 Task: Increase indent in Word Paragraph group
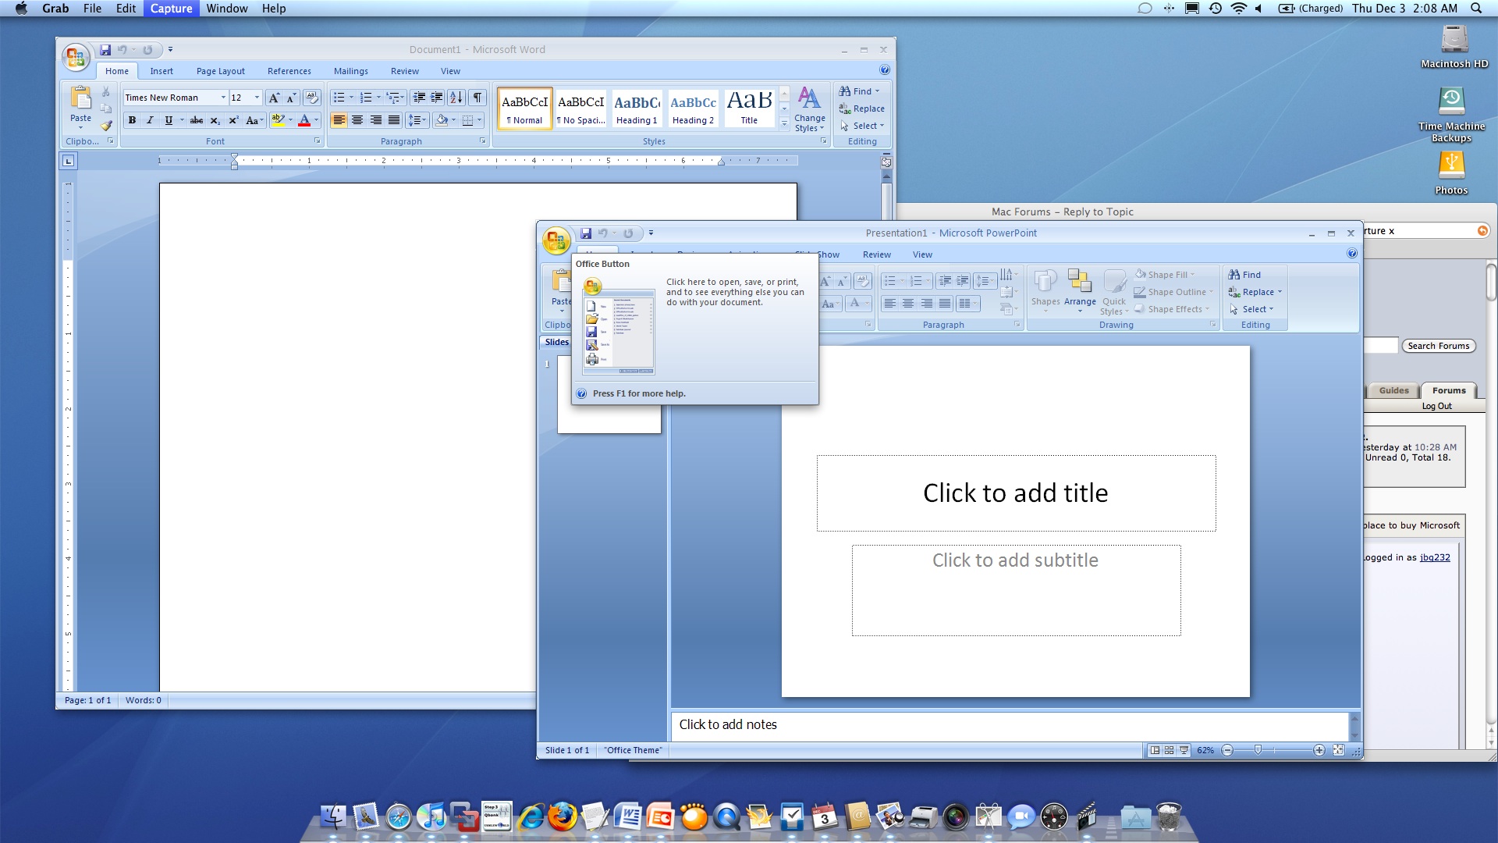437,98
